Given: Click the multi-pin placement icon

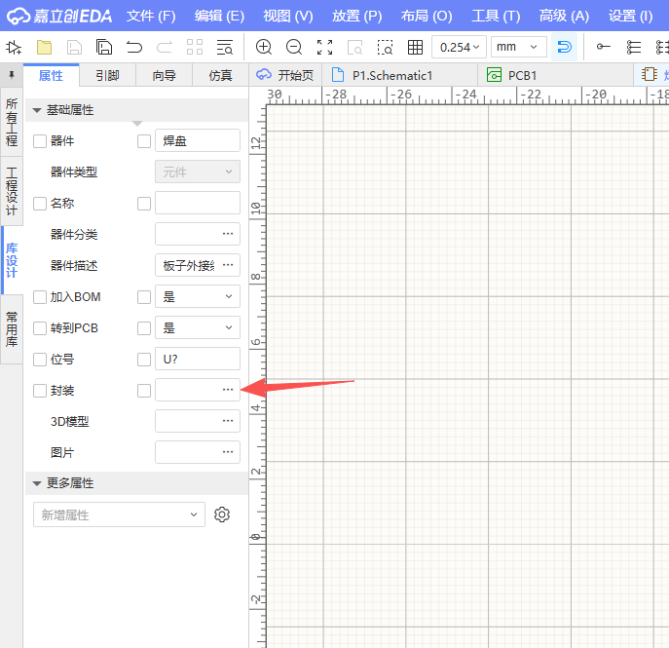Looking at the screenshot, I should (634, 47).
